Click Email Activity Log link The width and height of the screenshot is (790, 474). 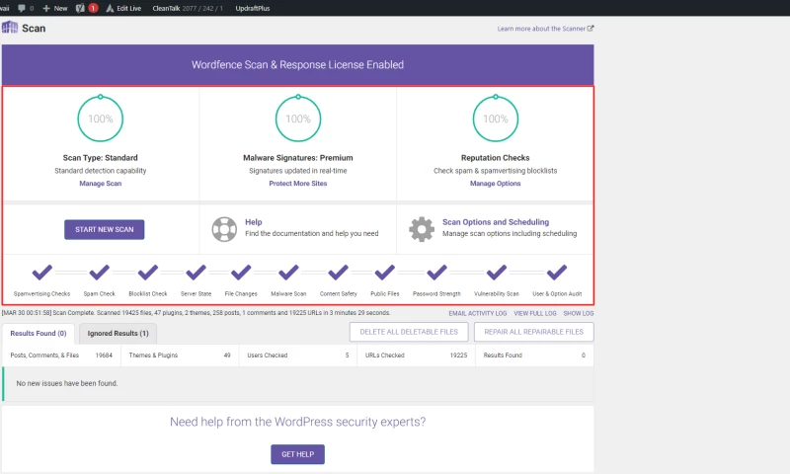point(478,313)
